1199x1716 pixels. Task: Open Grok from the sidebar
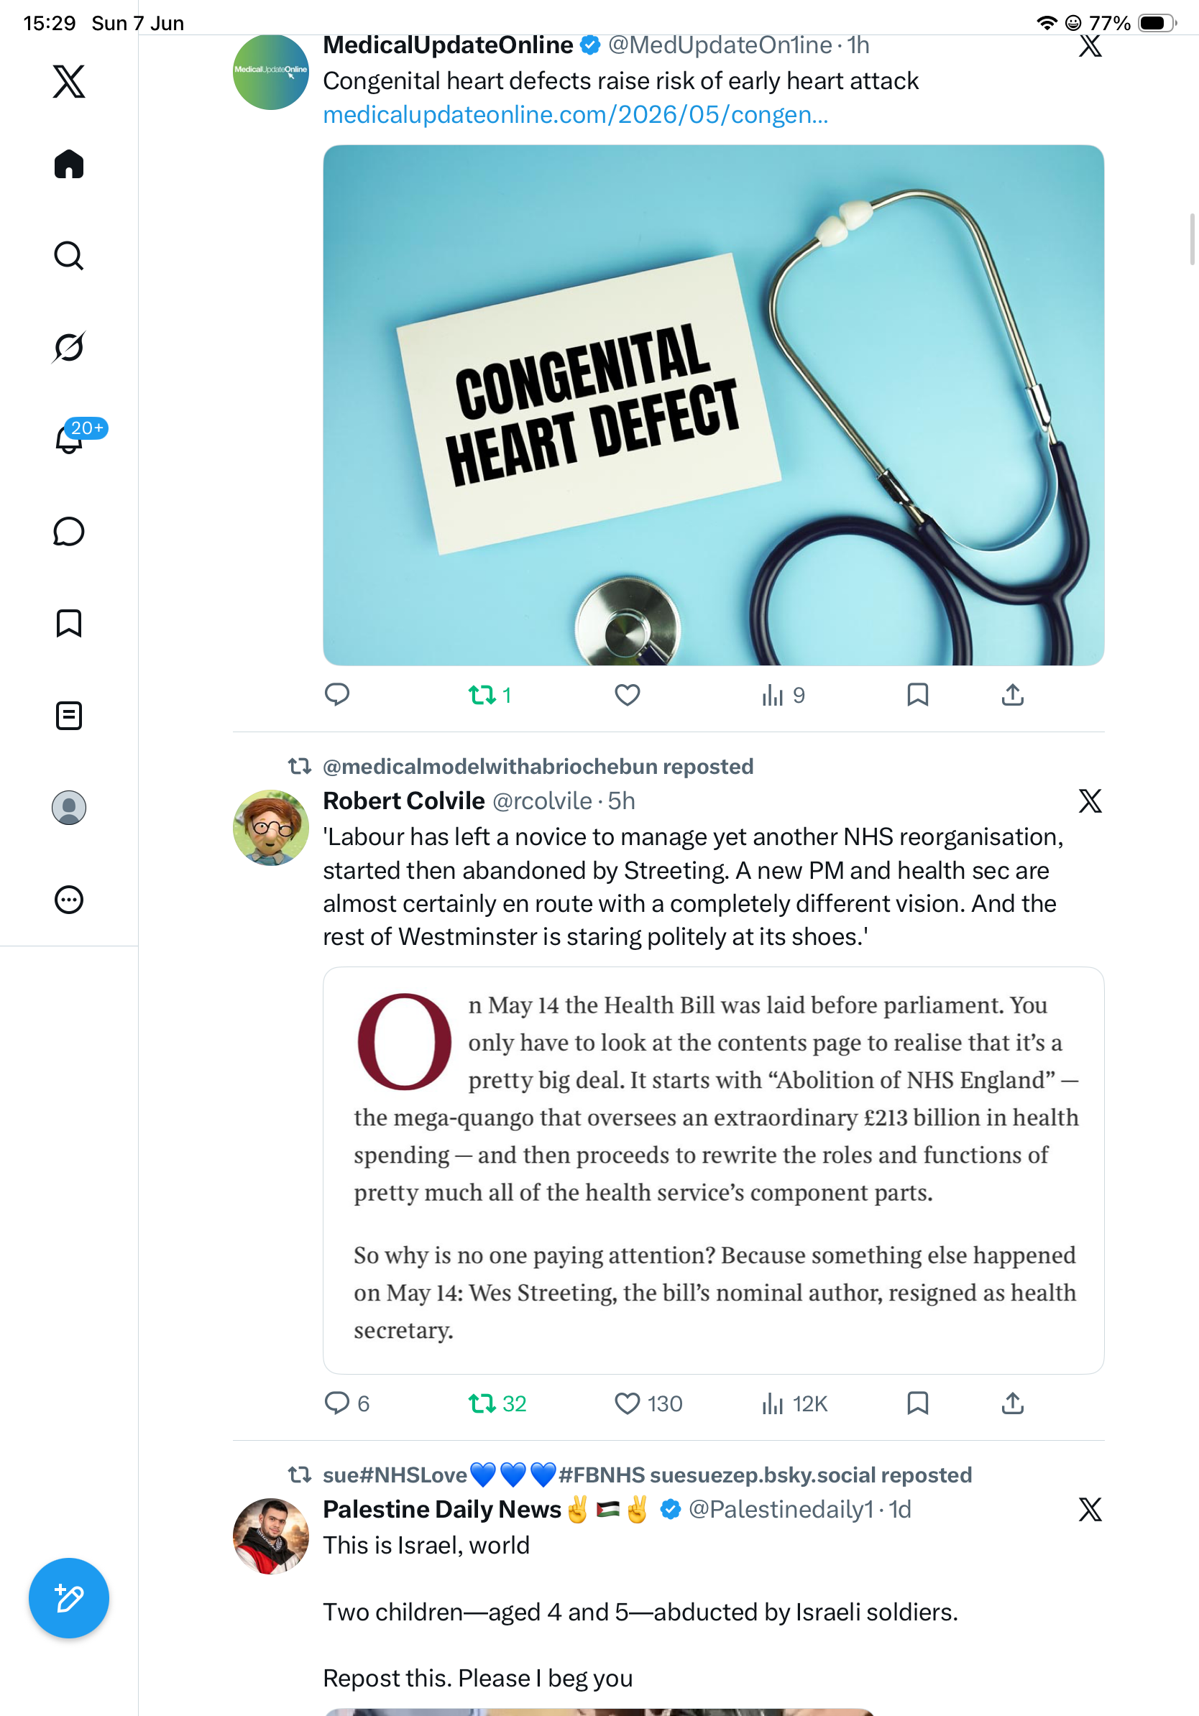pos(69,347)
